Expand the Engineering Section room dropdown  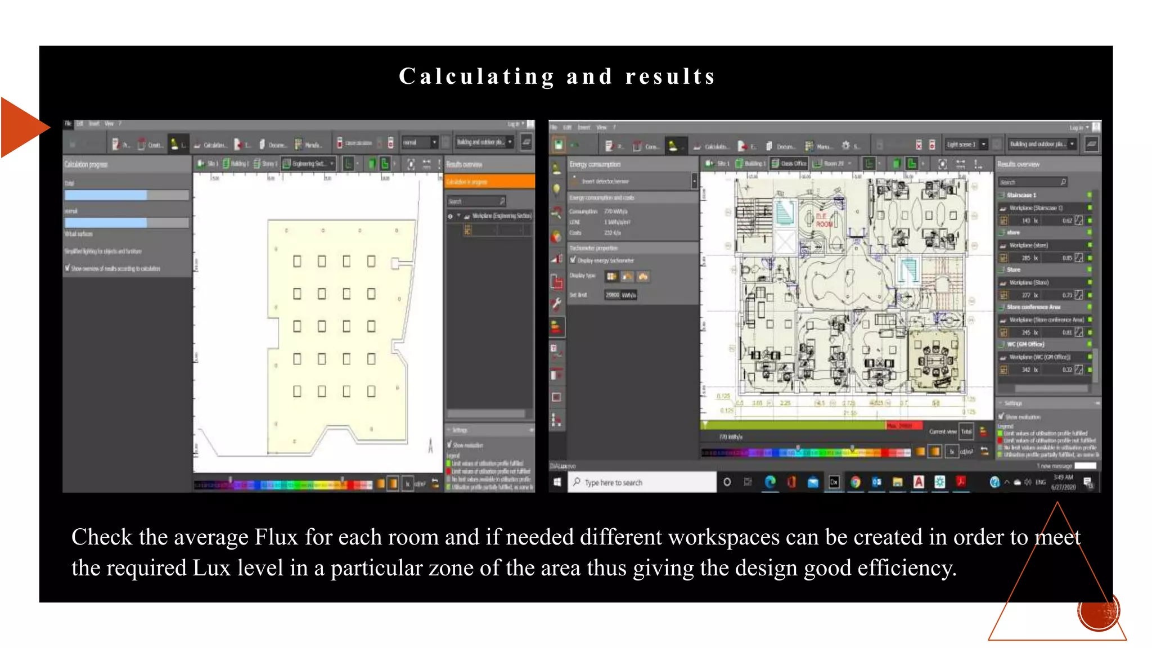pos(332,164)
